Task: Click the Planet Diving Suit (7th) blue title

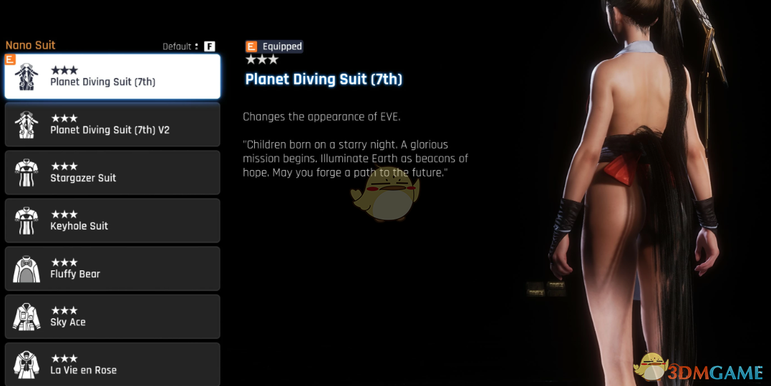Action: tap(324, 79)
